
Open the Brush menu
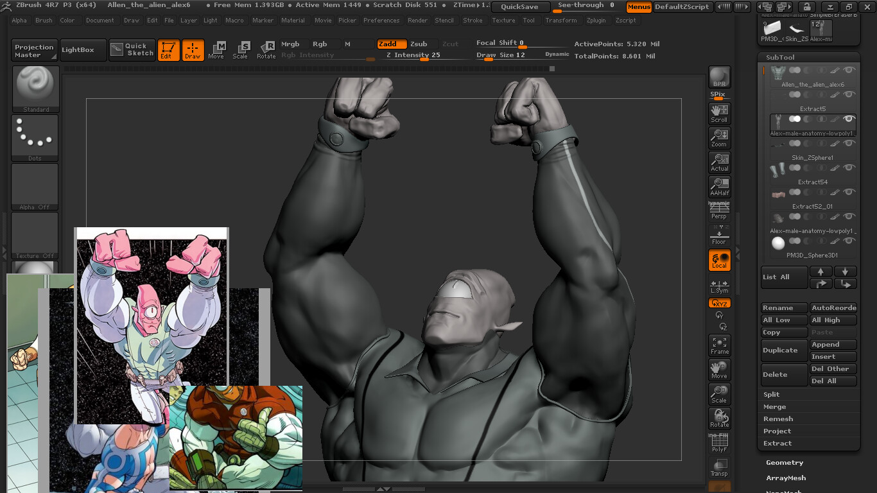44,21
